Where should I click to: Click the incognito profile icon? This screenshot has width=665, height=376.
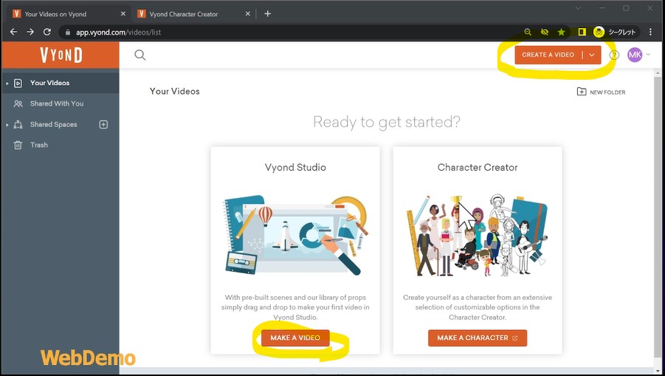[x=599, y=32]
